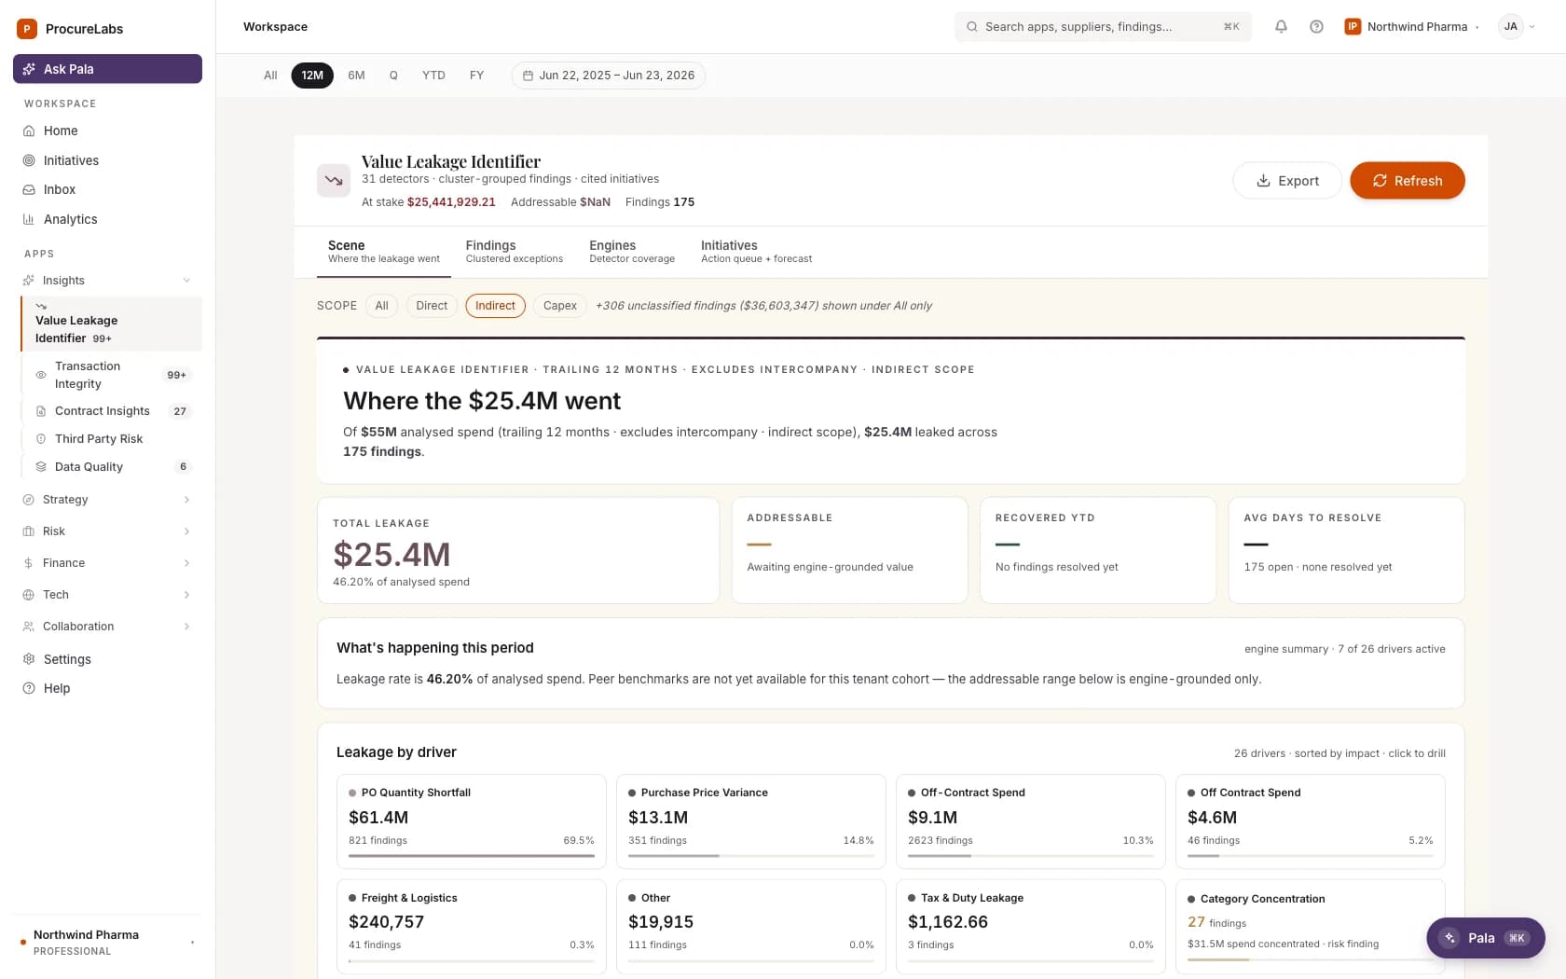Click the Ask Pala sparkle icon
The image size is (1566, 979).
(29, 69)
